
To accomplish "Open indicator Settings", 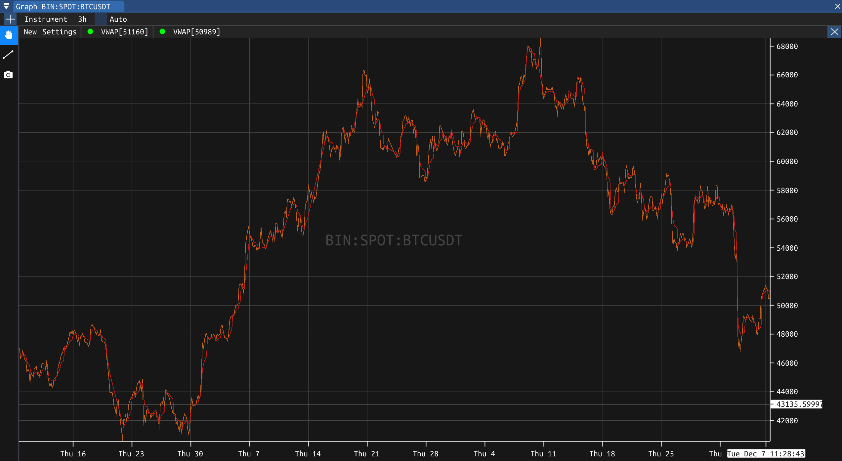I will click(60, 32).
